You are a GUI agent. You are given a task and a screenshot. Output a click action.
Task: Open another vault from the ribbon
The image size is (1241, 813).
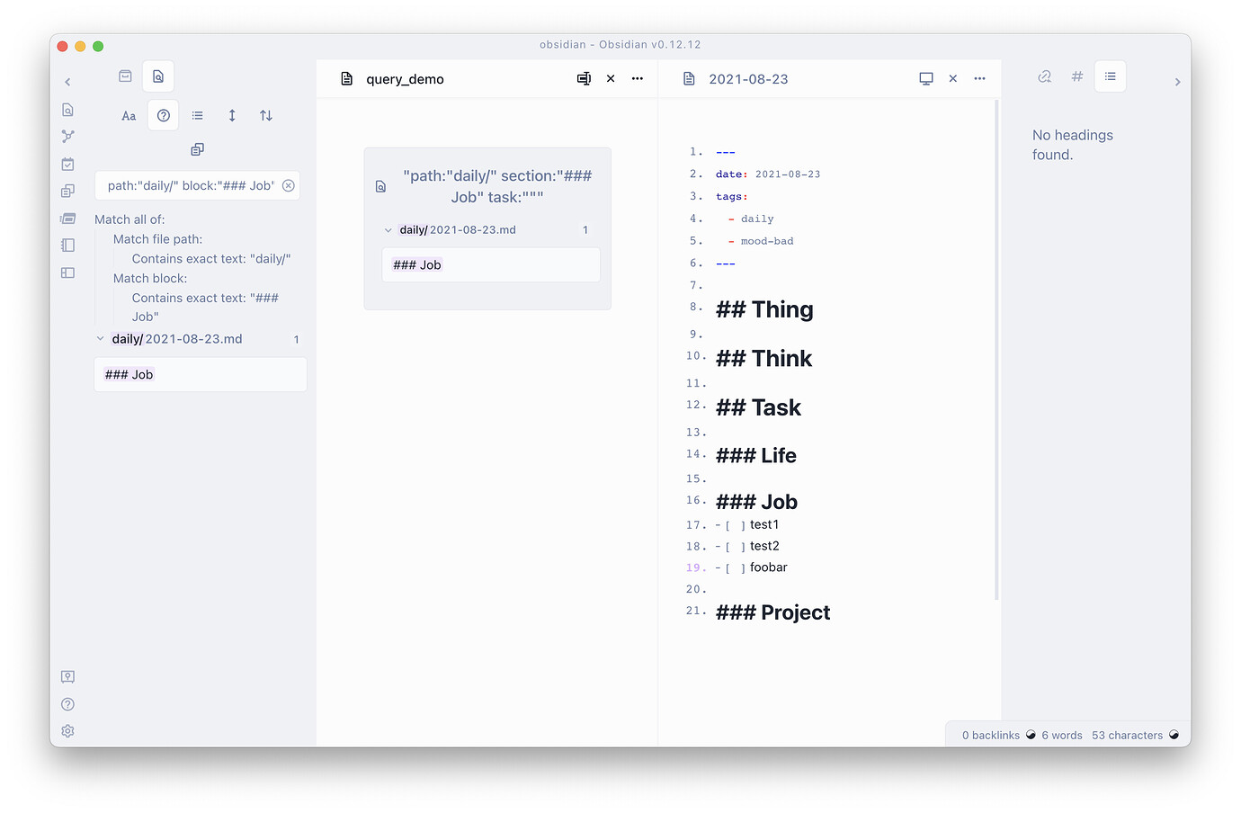(x=67, y=676)
